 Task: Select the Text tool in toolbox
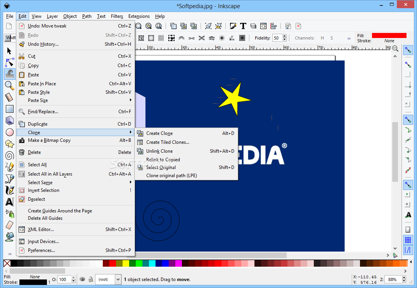9,202
